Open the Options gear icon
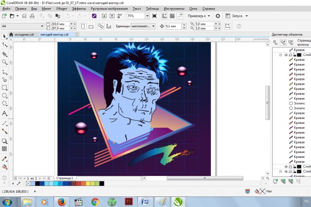The image size is (311, 207). tap(218, 16)
